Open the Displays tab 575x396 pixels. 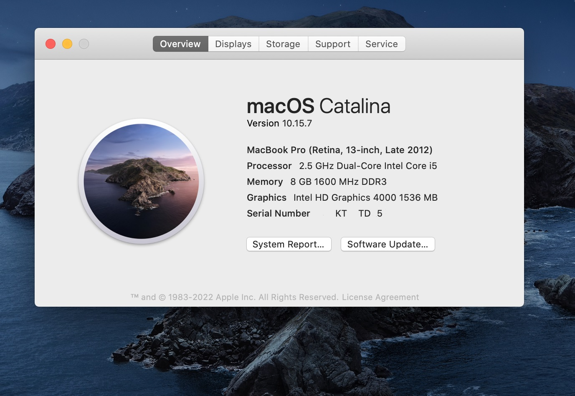click(233, 44)
